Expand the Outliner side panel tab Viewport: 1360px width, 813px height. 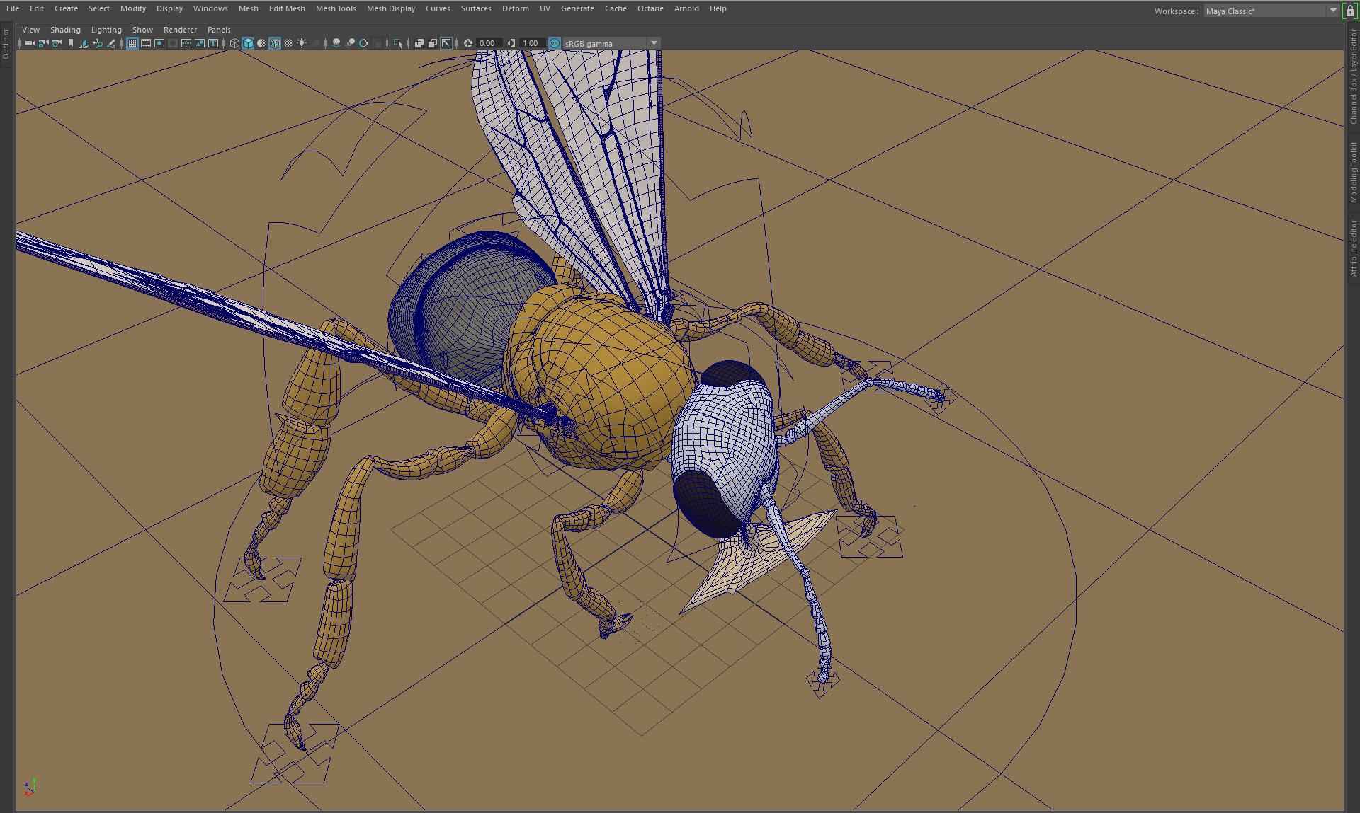click(6, 44)
